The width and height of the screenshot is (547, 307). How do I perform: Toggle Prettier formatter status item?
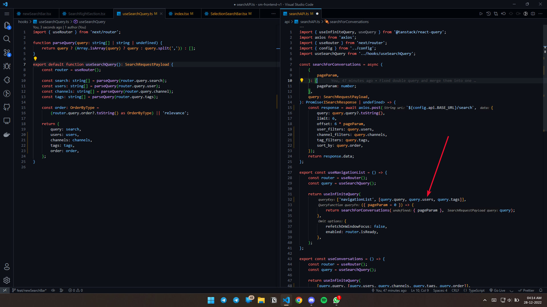[526, 290]
